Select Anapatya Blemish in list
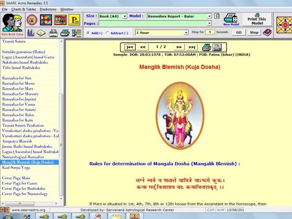 click(17, 141)
